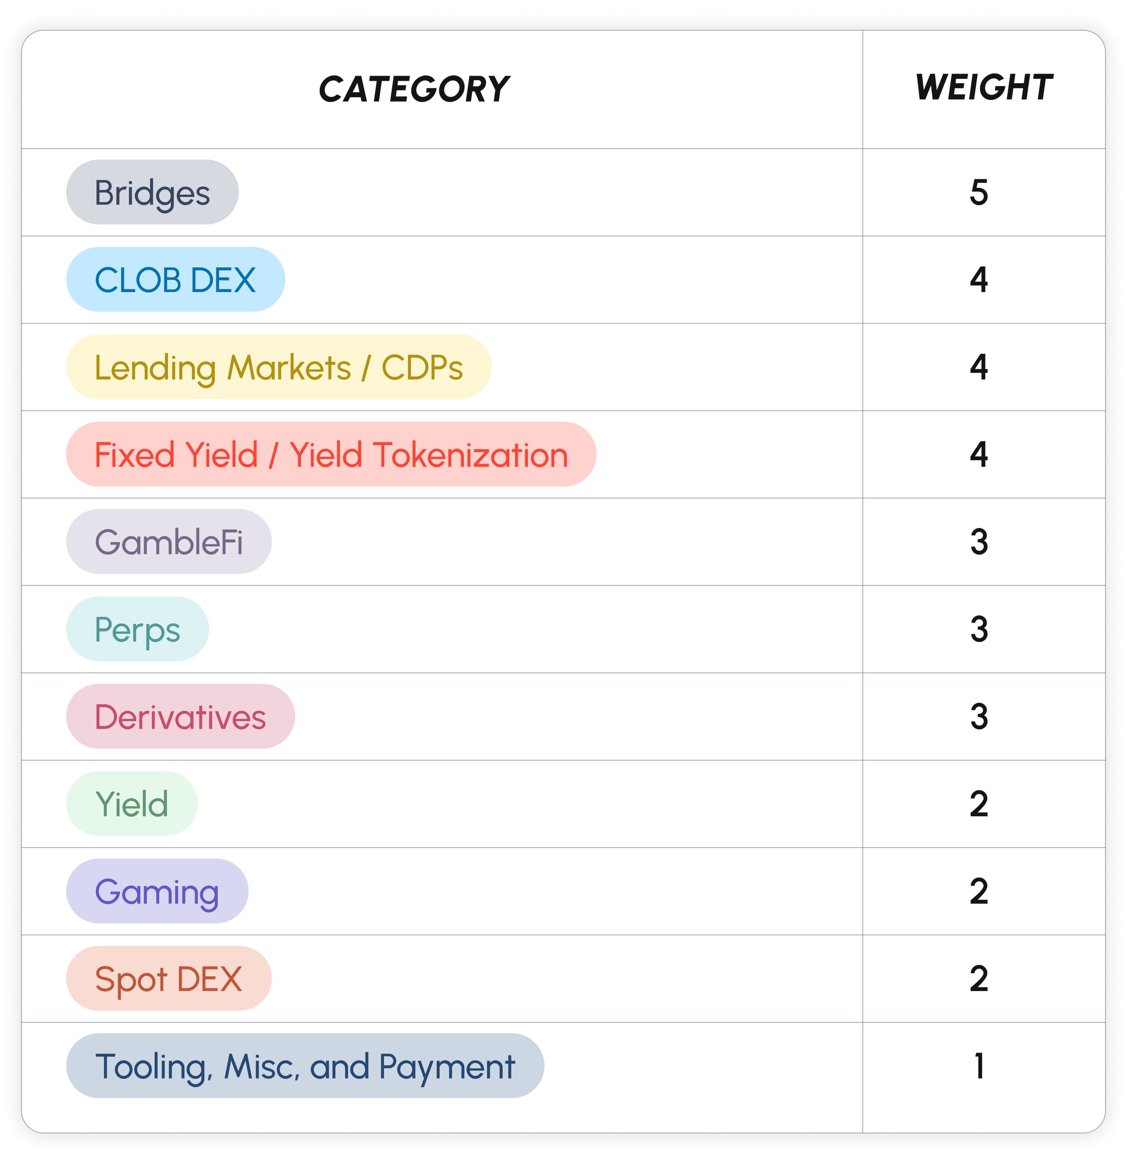Click the weight value 1 for Tooling row

pos(979,1066)
